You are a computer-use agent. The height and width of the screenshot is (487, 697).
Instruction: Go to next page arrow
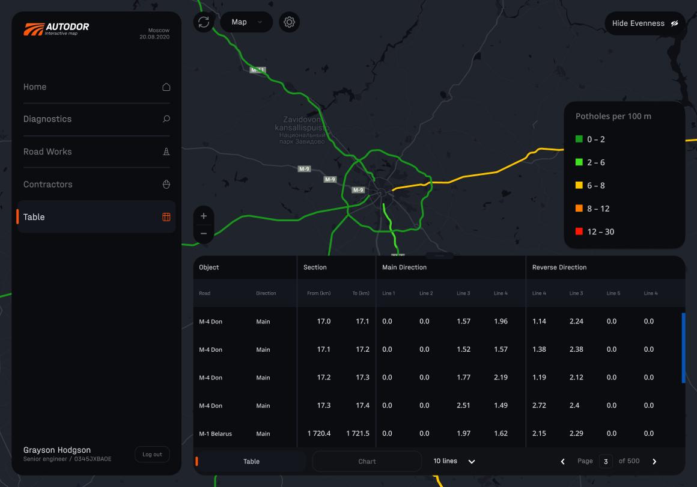[x=654, y=462]
